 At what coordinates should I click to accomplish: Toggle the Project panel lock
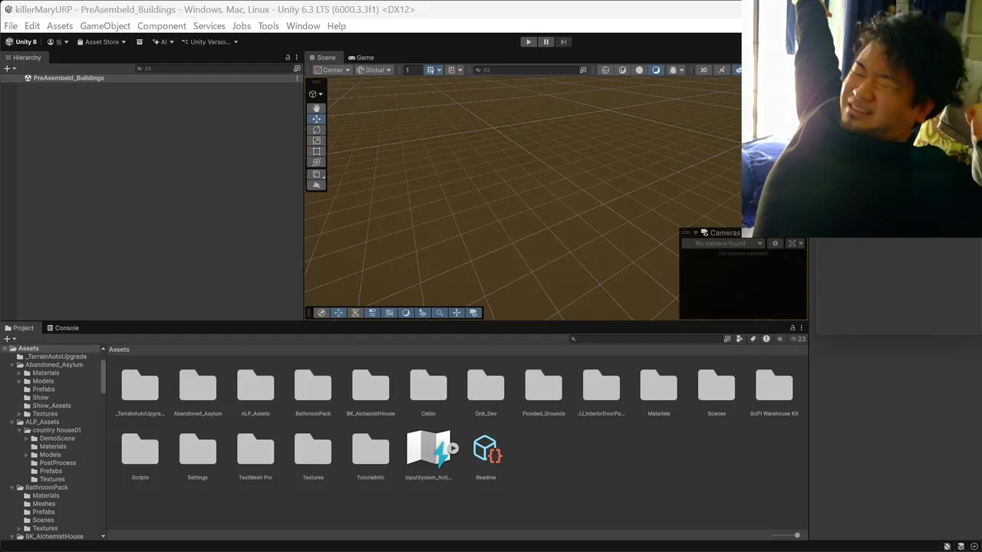pyautogui.click(x=793, y=328)
